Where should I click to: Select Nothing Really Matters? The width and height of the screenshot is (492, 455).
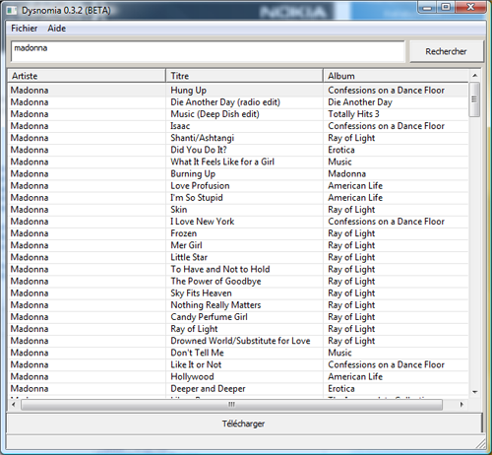(215, 305)
